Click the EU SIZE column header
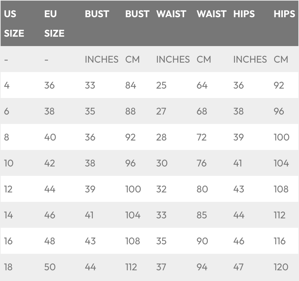299x281 pixels. [x=54, y=23]
